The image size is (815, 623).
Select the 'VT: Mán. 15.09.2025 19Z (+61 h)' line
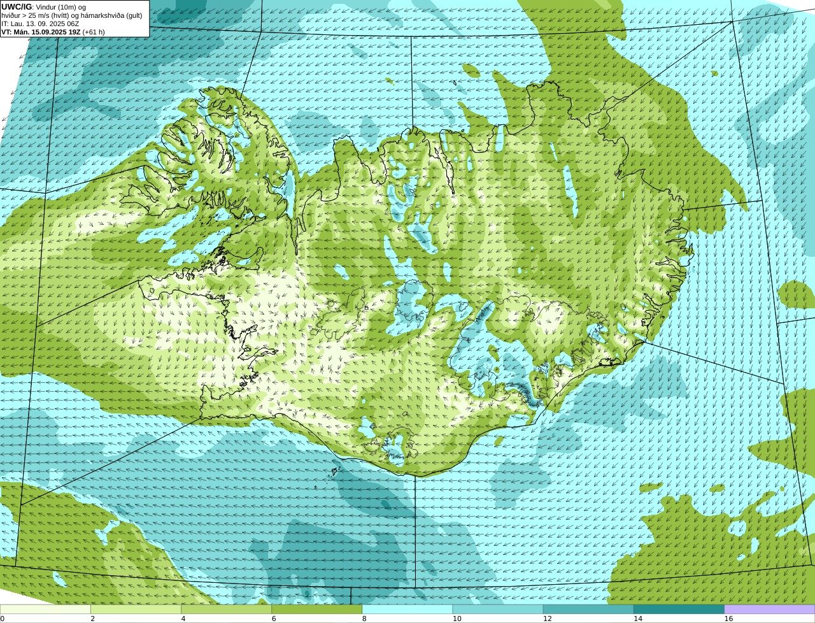pos(53,32)
